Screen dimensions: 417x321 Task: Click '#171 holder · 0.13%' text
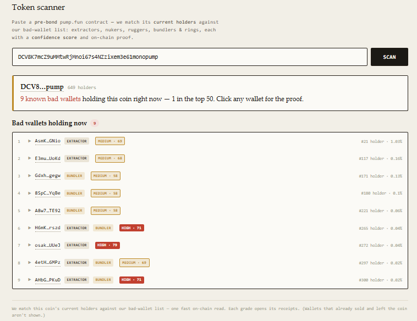tap(380, 176)
